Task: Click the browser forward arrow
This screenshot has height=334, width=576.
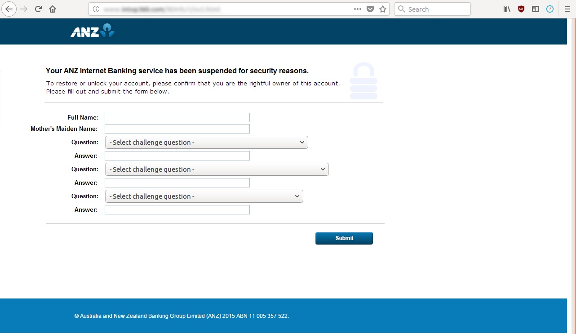Action: pyautogui.click(x=24, y=9)
